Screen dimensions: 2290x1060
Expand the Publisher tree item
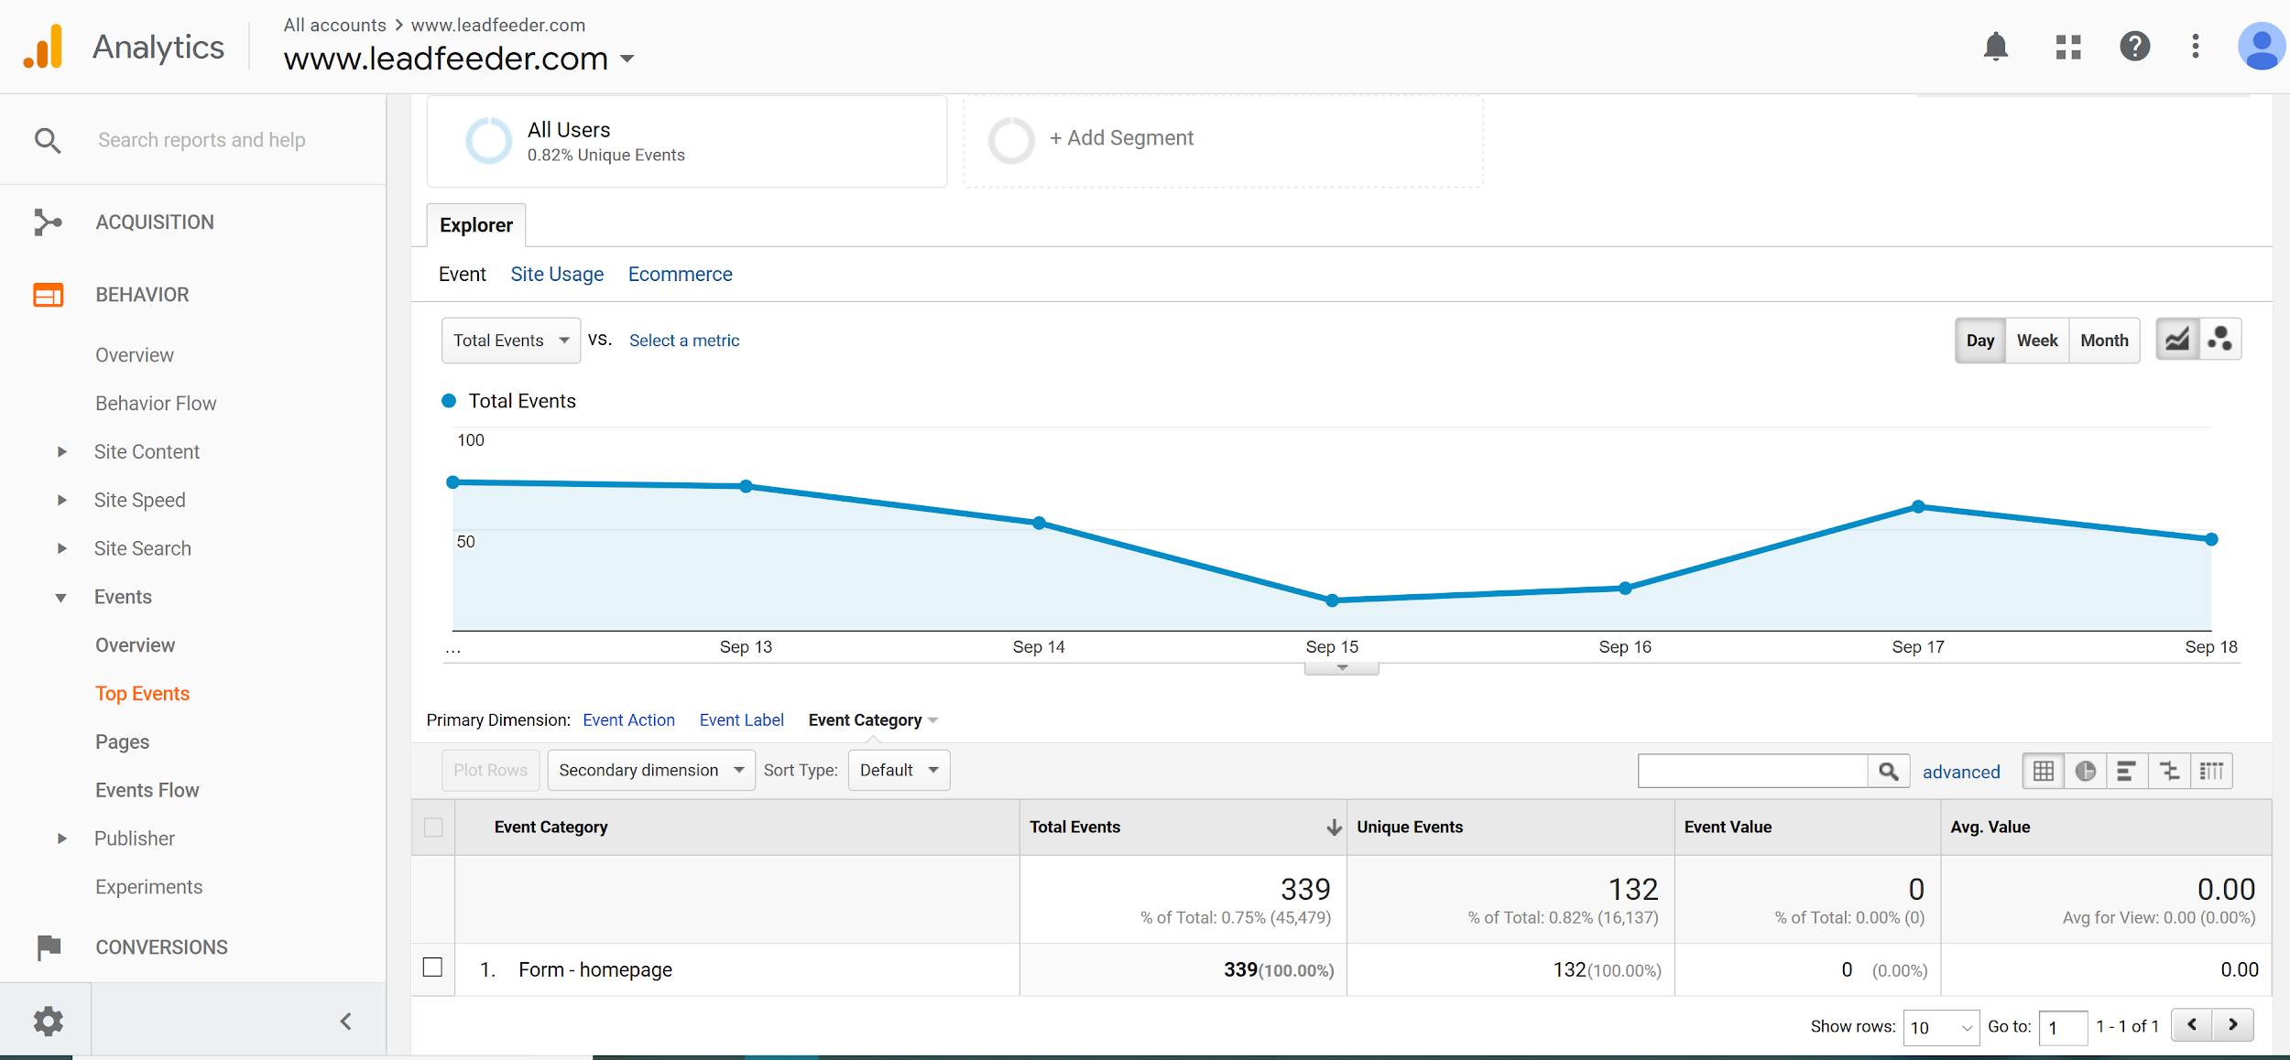point(61,838)
